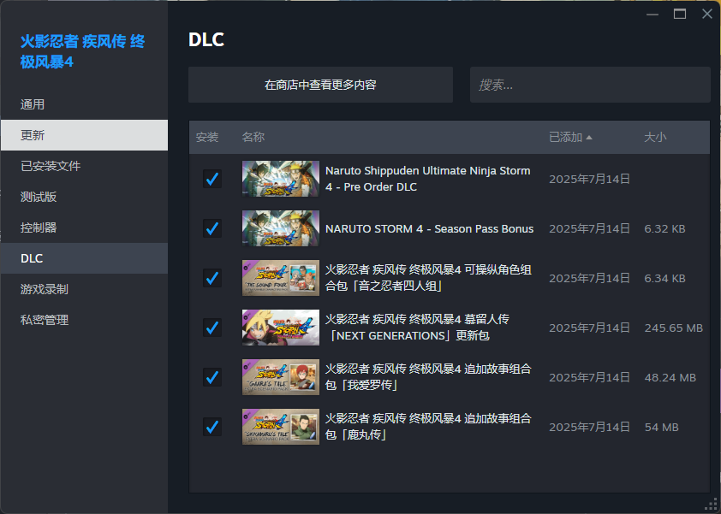The width and height of the screenshot is (721, 514).
Task: Click 音之忍者四人组 DLC thumbnail
Action: pyautogui.click(x=281, y=278)
